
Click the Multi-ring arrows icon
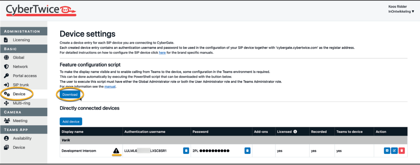coord(7,103)
